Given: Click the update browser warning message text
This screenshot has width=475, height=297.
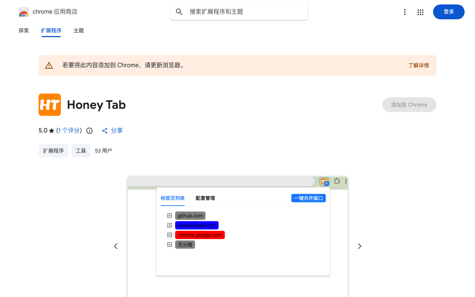Looking at the screenshot, I should tap(124, 65).
